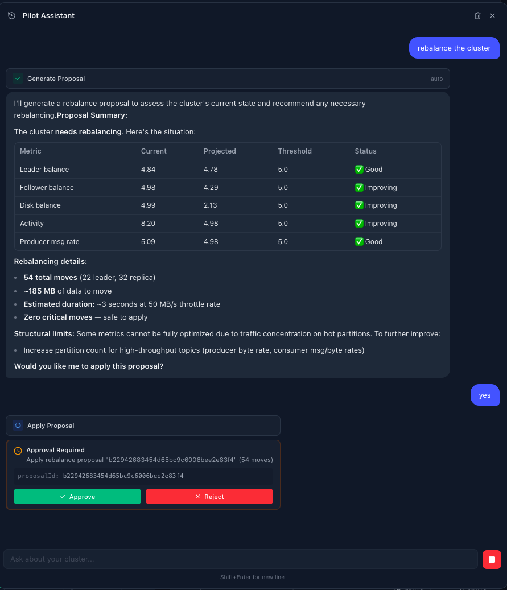
Task: Select the Disk balance row label
Action: click(x=40, y=205)
